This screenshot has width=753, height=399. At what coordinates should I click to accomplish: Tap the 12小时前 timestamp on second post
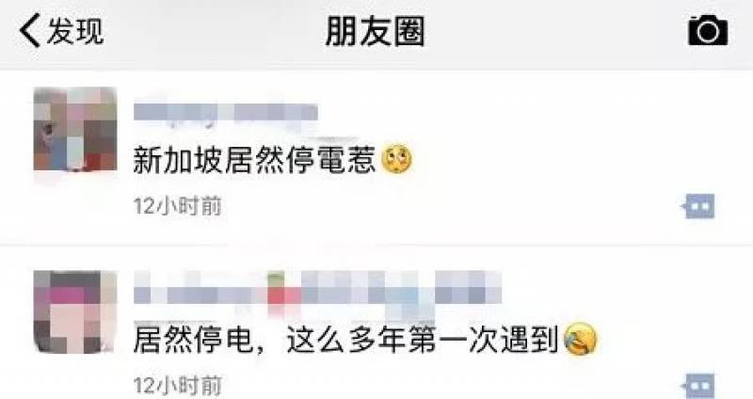click(177, 386)
